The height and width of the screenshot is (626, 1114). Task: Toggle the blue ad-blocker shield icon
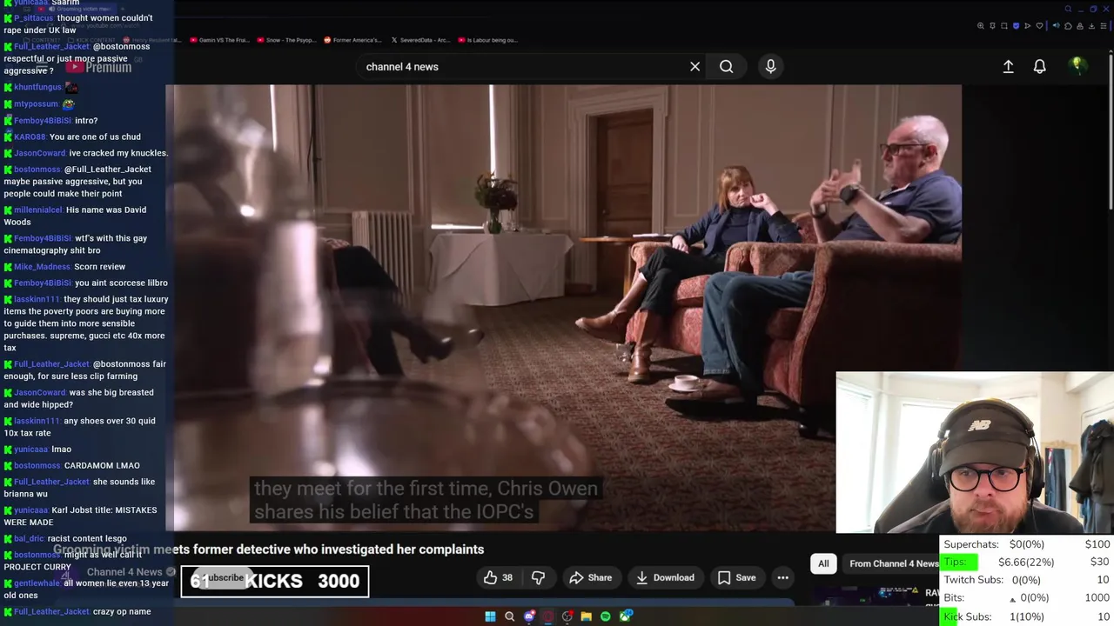pos(1016,26)
